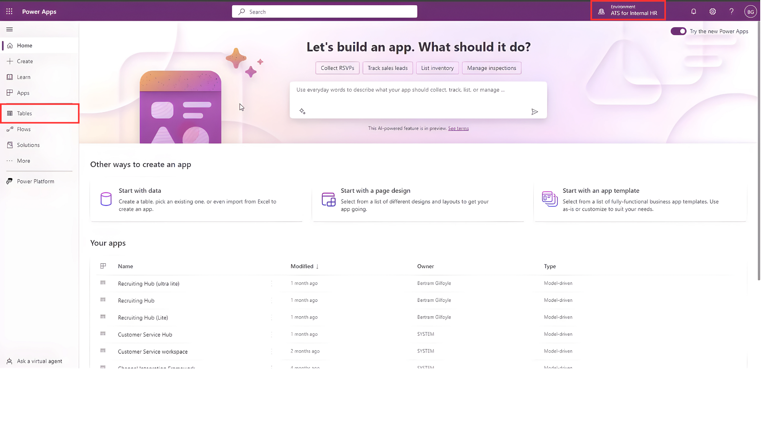Screen dimensions: 767x431
Task: Open Create in the sidebar
Action: [x=40, y=61]
